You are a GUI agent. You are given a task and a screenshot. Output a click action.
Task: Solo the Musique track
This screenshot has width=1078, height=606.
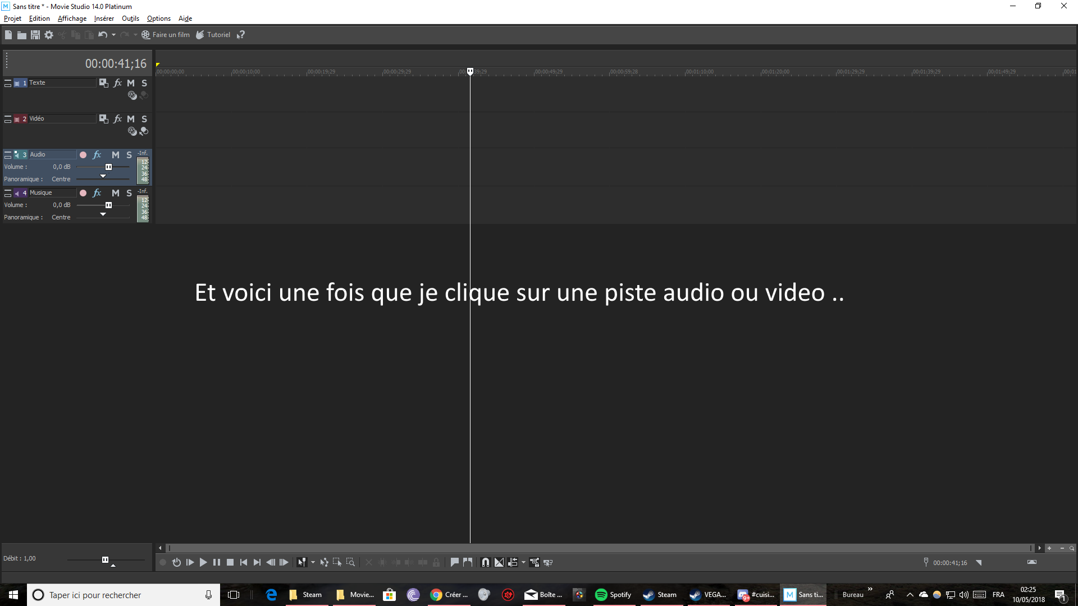(x=129, y=193)
